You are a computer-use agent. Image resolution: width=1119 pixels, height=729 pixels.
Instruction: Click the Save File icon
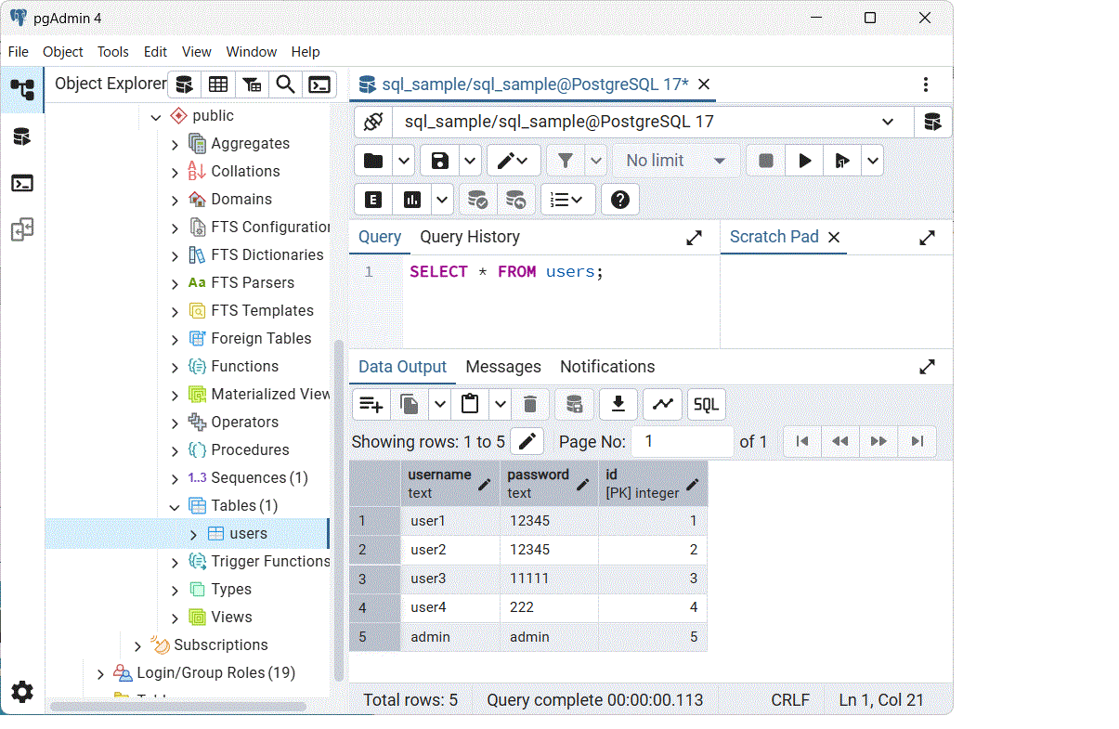[440, 161]
